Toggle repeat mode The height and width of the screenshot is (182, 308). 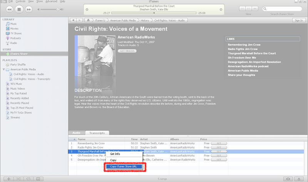click(28, 179)
